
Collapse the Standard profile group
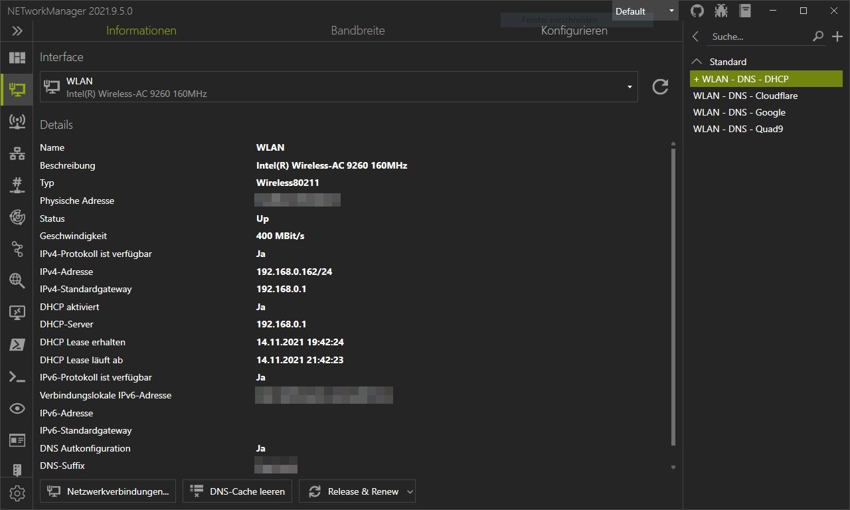[697, 61]
